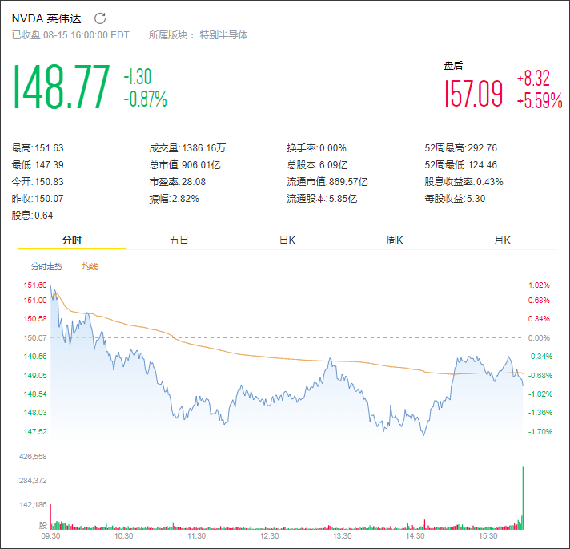The width and height of the screenshot is (570, 549).
Task: Click the 10:30 time axis label
Action: [x=123, y=536]
